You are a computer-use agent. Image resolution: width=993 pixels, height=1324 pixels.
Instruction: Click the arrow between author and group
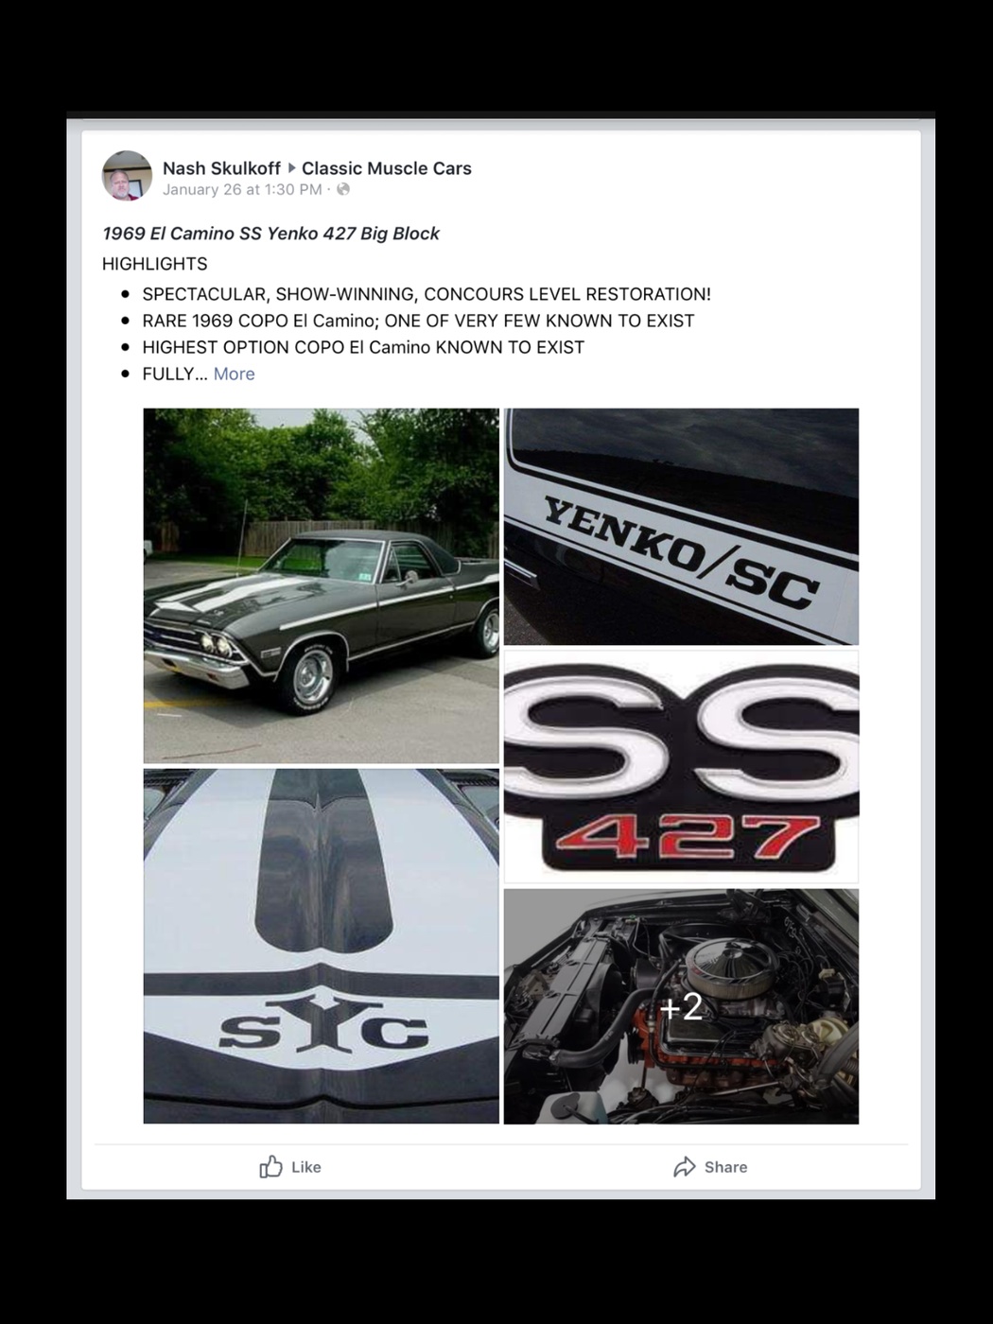291,168
